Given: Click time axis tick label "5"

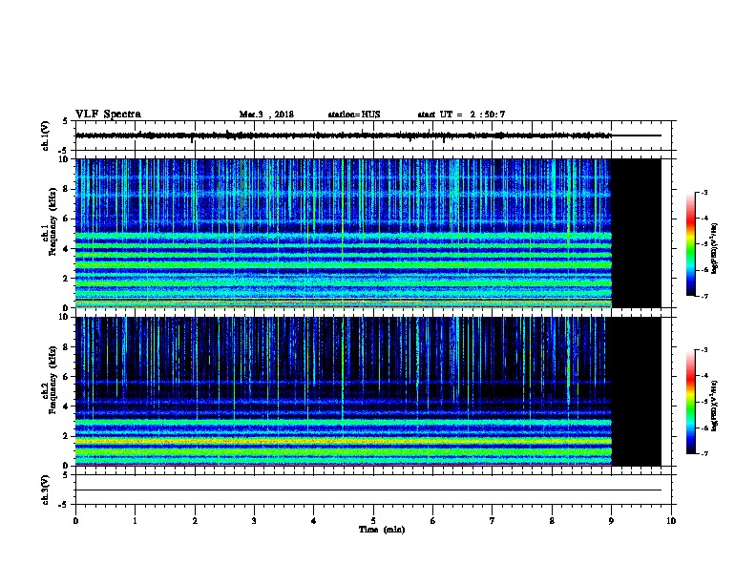Looking at the screenshot, I should (373, 521).
